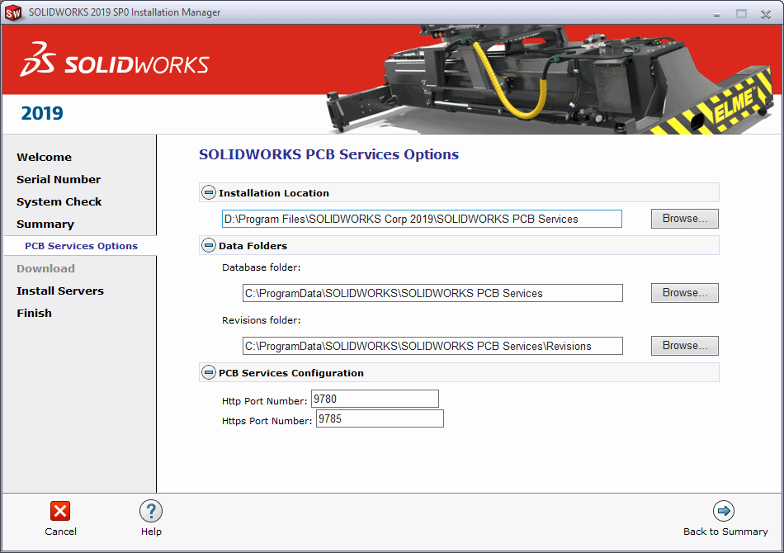Click the Revisions folder path field
Screen dimensions: 784x553
point(432,346)
